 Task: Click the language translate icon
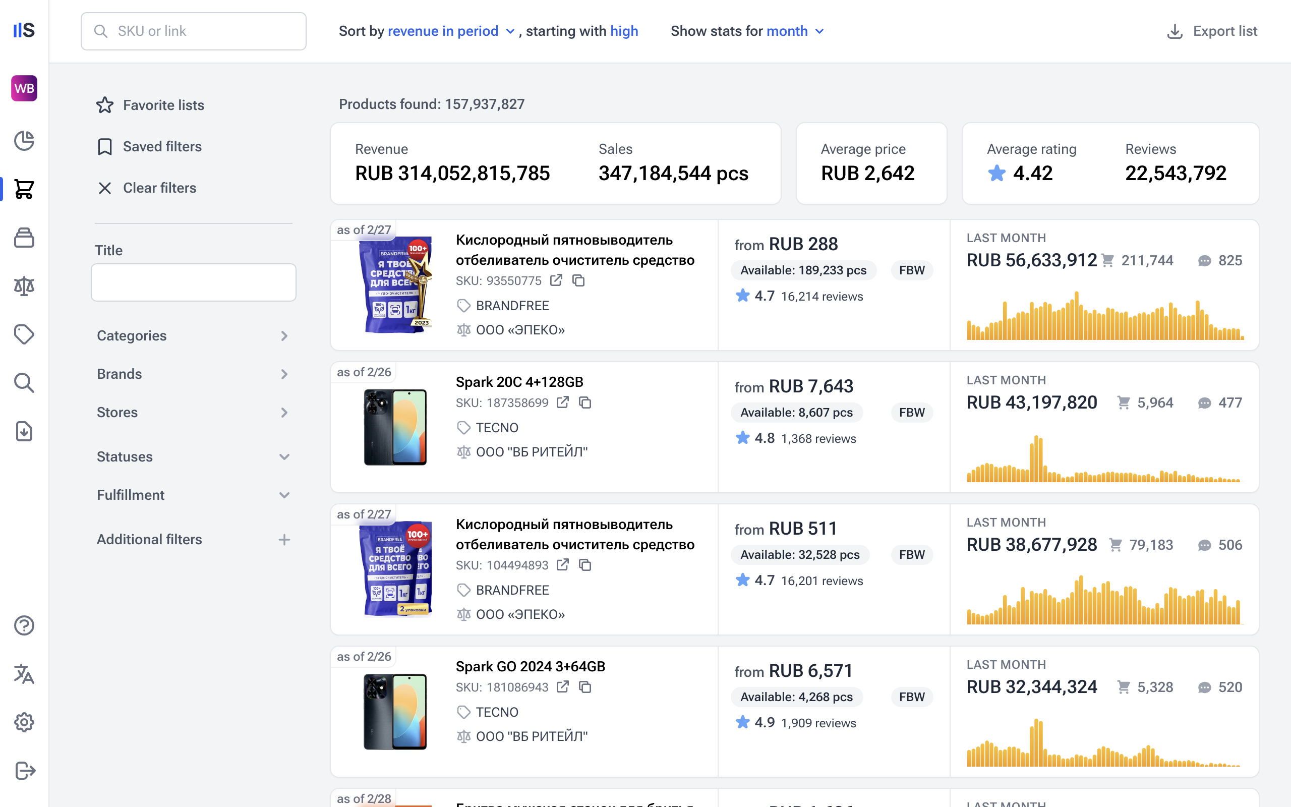click(24, 674)
